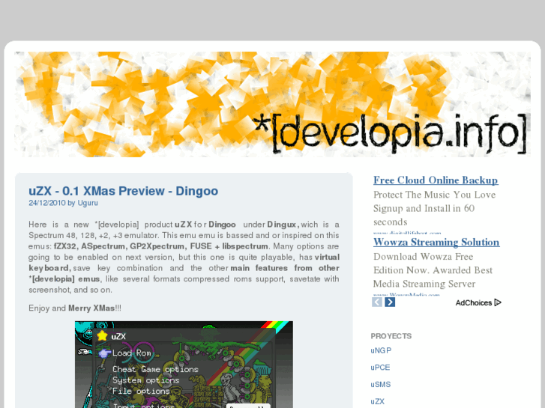Click the previous ad arrow button
This screenshot has width=545, height=408.
(x=377, y=302)
